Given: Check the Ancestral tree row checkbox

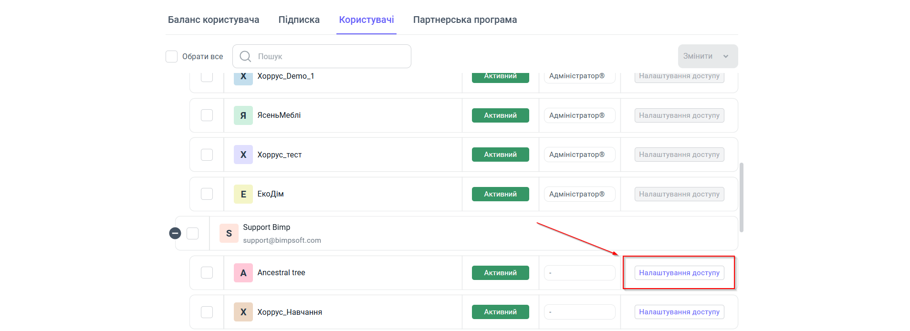Looking at the screenshot, I should point(207,273).
